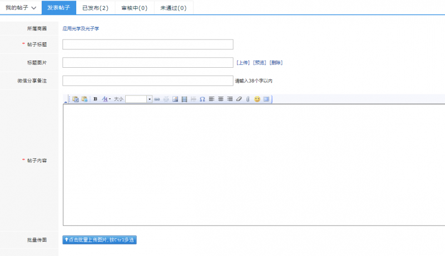The height and width of the screenshot is (256, 445).
Task: Click the insert video film icon
Action: [x=184, y=99]
